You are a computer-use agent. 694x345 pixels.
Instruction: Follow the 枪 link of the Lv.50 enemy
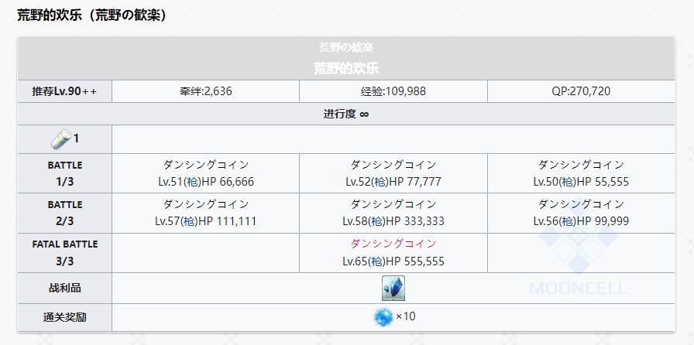click(x=565, y=182)
